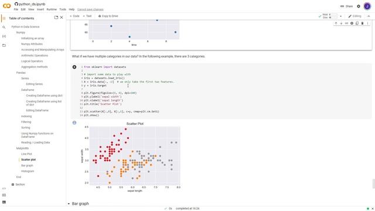Click Copy to Drive button
The width and height of the screenshot is (375, 211).
tap(108, 16)
